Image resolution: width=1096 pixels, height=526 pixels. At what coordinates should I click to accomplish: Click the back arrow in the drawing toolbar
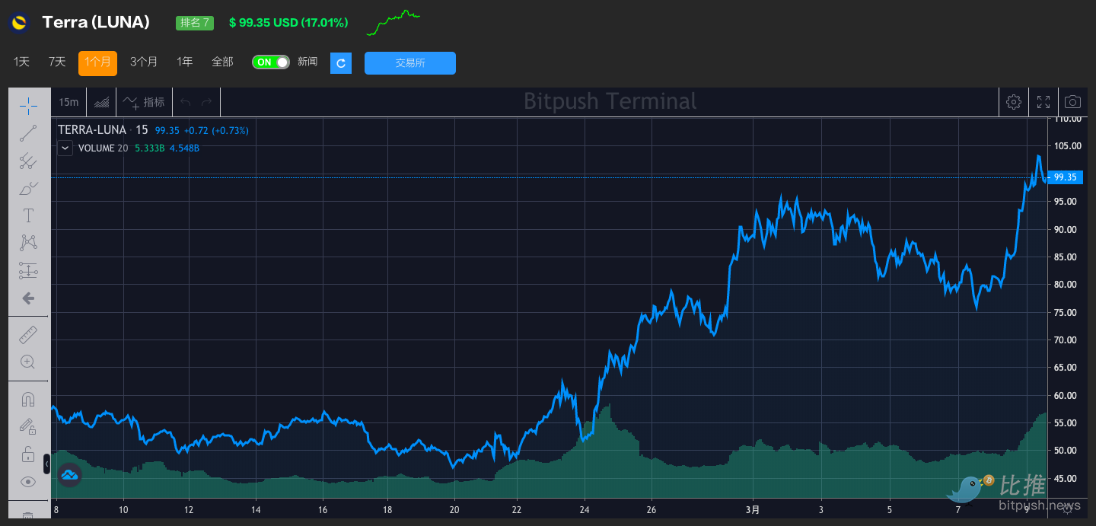tap(28, 298)
